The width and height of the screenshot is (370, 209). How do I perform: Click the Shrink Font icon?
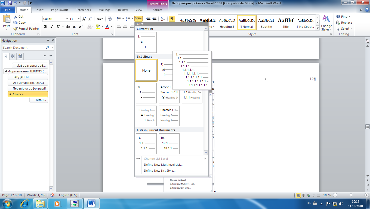pos(90,19)
